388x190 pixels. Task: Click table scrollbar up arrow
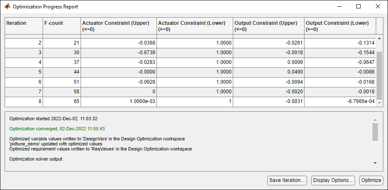[379, 38]
